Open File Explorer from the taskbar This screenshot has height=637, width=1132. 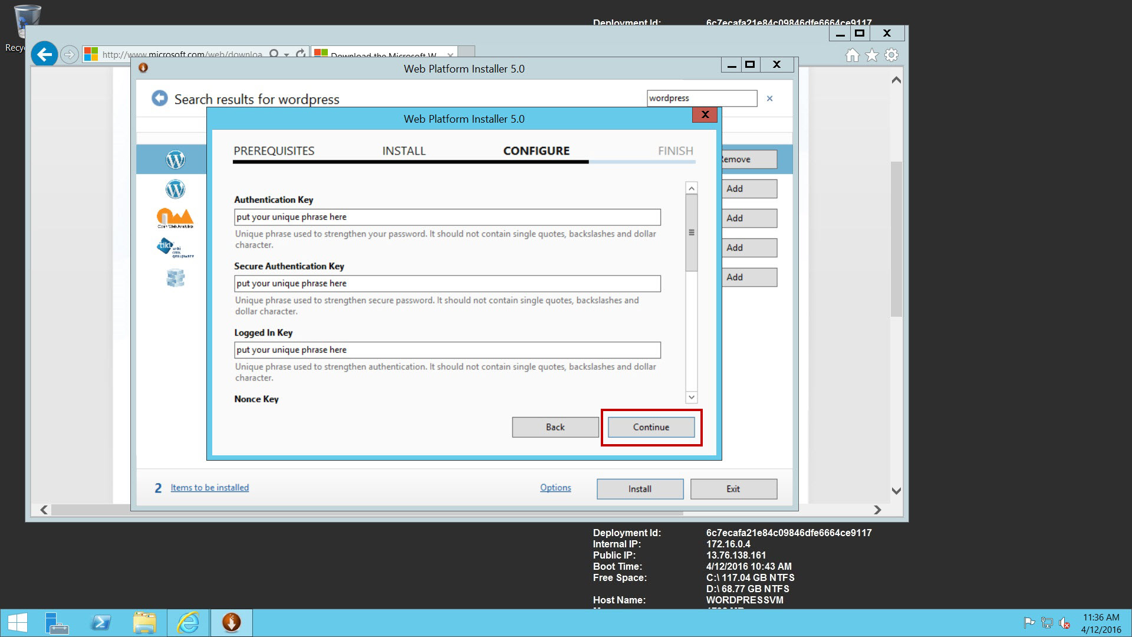[144, 623]
